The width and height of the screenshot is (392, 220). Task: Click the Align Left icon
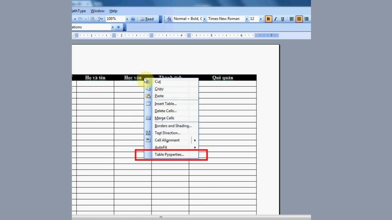click(x=292, y=19)
